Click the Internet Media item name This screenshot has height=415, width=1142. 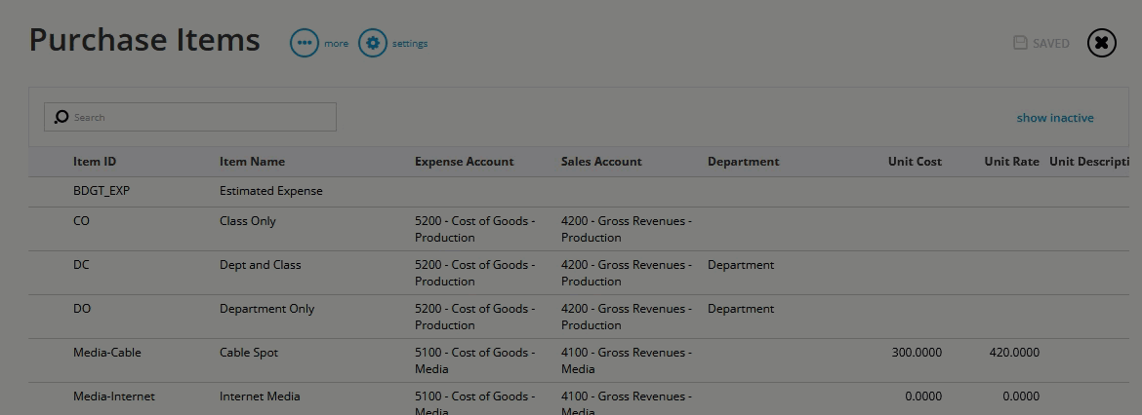coord(260,396)
